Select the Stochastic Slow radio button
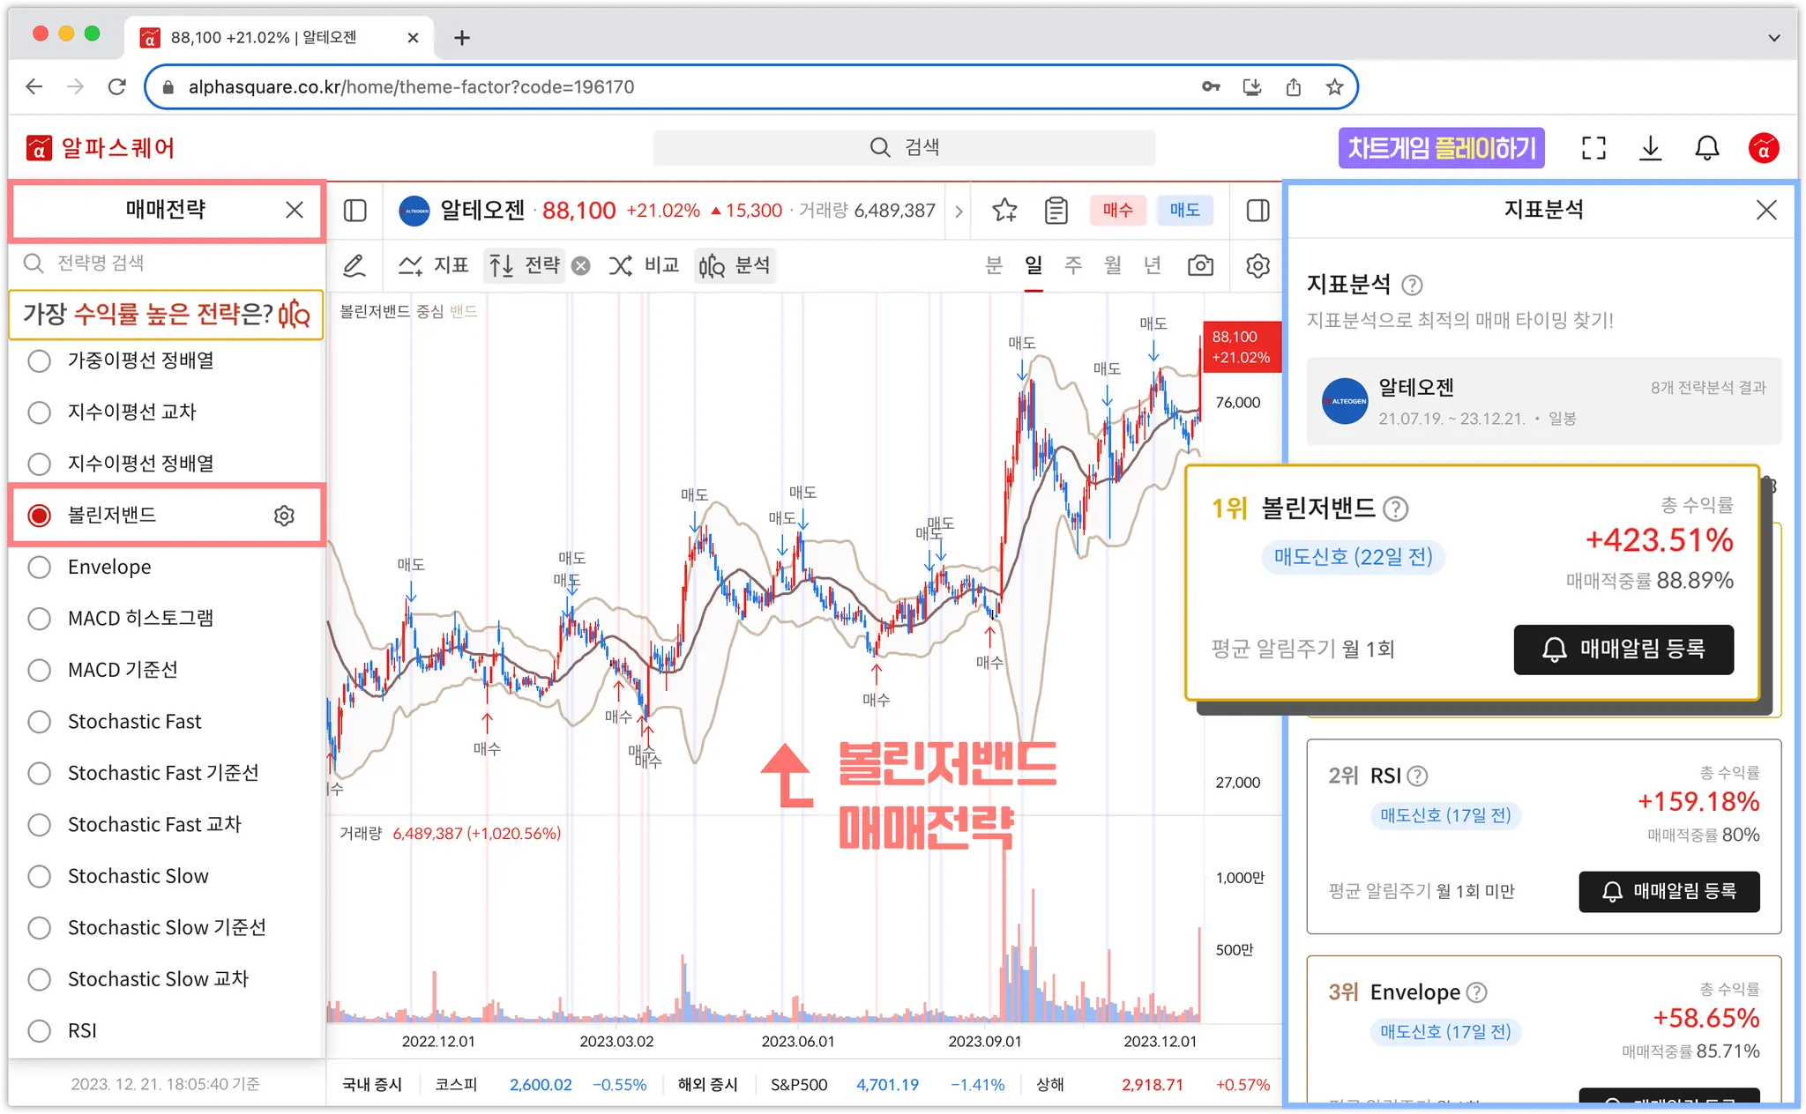Image resolution: width=1806 pixels, height=1114 pixels. (40, 876)
